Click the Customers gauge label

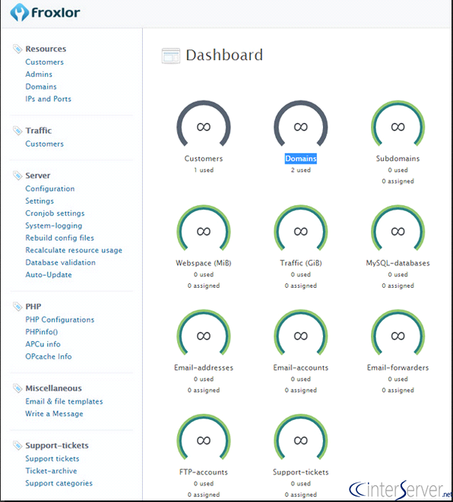(x=204, y=159)
